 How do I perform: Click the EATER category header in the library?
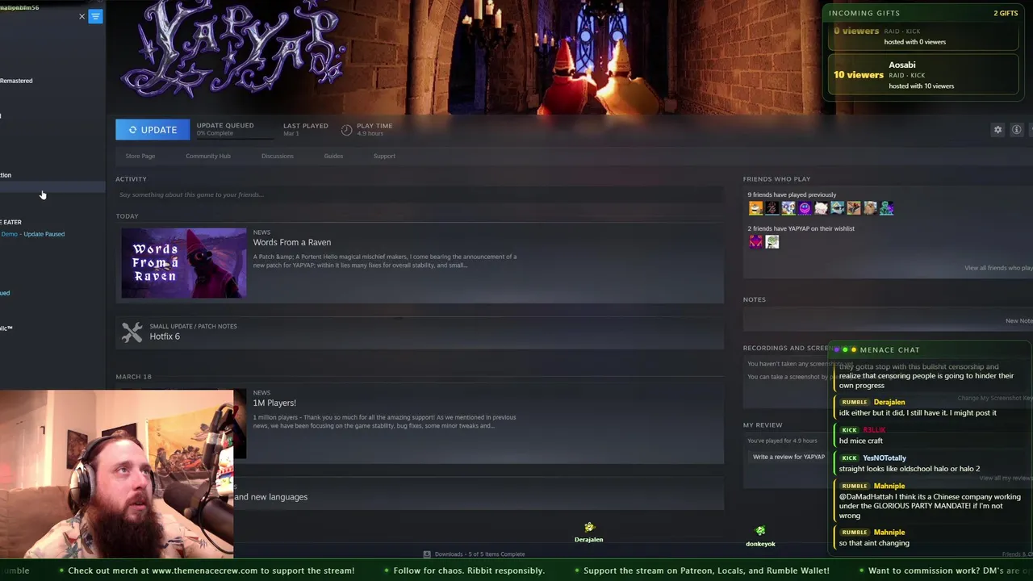(x=11, y=222)
